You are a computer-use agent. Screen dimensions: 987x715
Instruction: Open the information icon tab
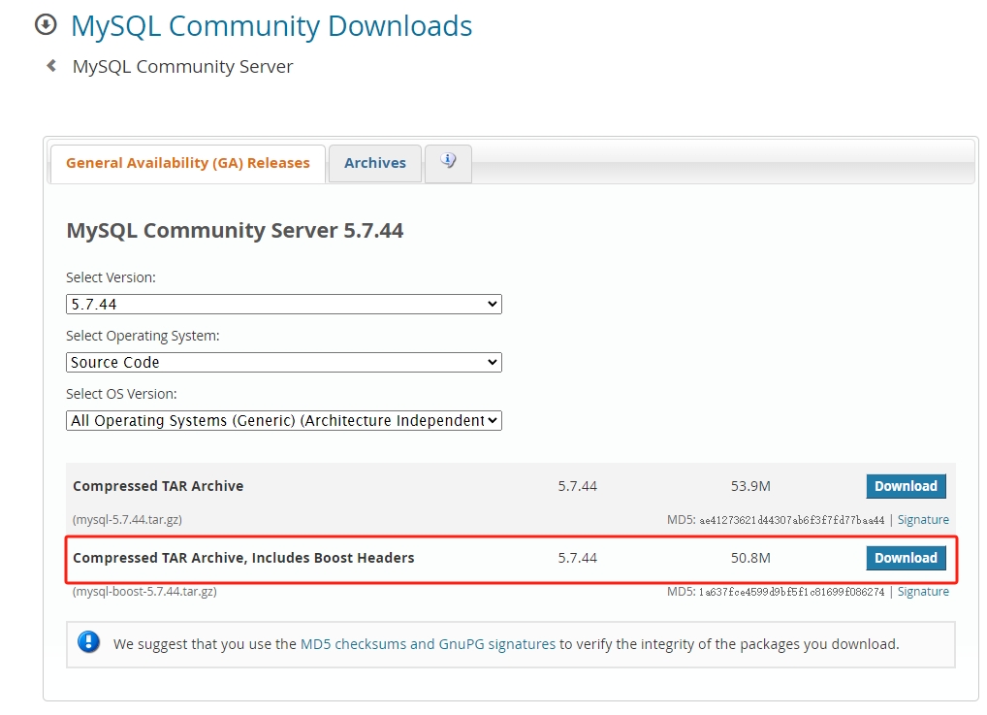[448, 163]
